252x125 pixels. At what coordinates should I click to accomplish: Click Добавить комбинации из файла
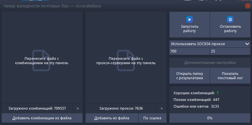(x=42, y=118)
